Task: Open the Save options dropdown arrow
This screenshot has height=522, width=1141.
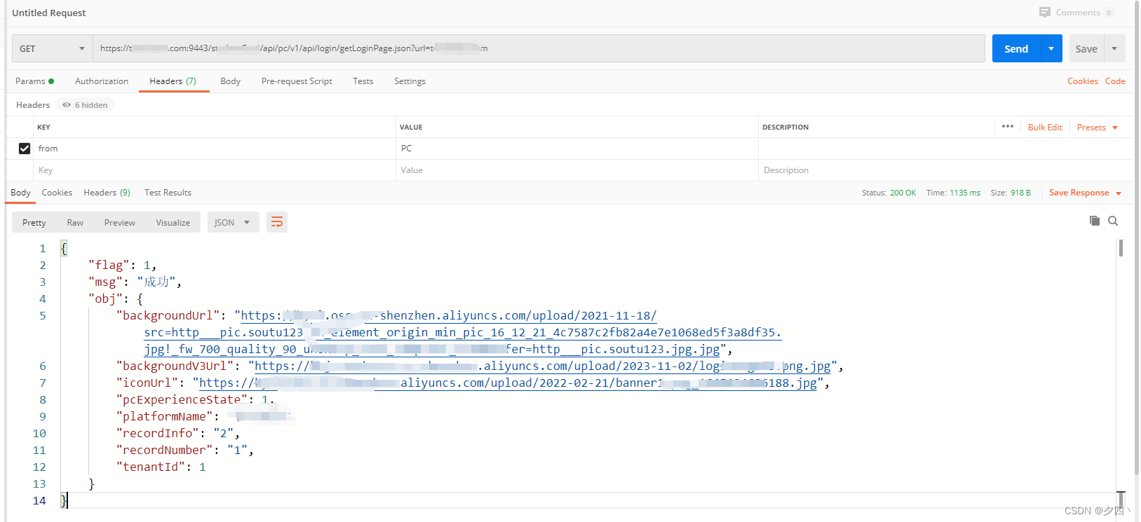Action: click(x=1114, y=48)
